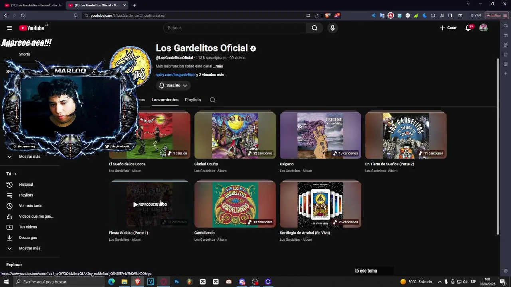Click the browser address bar URL
Viewport: 511px width, 287px height.
tap(127, 16)
